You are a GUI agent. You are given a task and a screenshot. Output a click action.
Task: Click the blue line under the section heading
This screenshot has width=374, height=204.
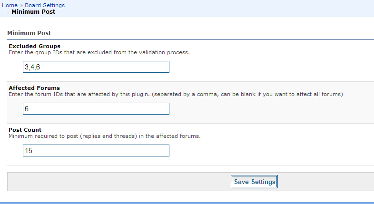190,39
